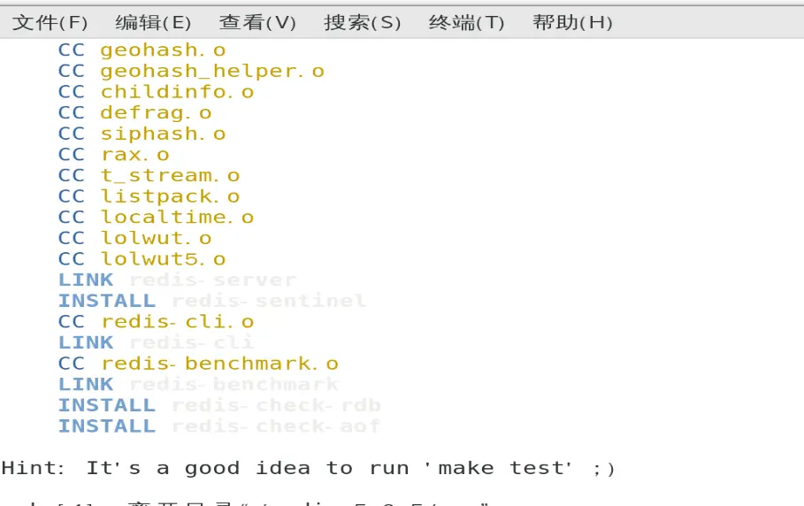
Task: Click the geohash_helper.o output line
Action: pos(211,71)
